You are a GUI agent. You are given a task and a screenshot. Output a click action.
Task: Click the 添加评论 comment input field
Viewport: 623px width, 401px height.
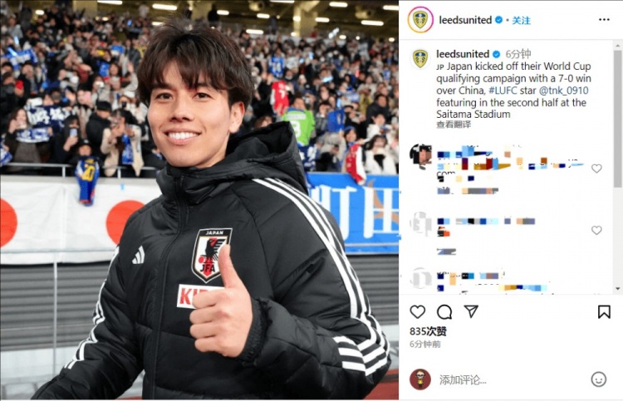(x=511, y=380)
